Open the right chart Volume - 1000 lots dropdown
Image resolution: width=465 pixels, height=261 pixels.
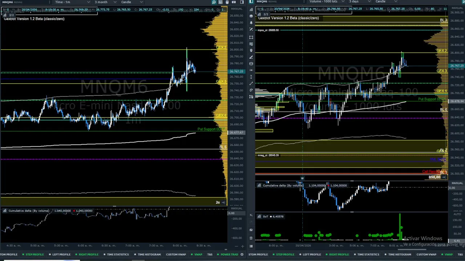point(327,2)
